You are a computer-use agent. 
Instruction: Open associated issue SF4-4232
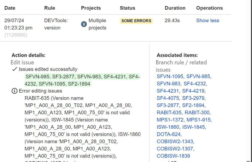point(195,84)
